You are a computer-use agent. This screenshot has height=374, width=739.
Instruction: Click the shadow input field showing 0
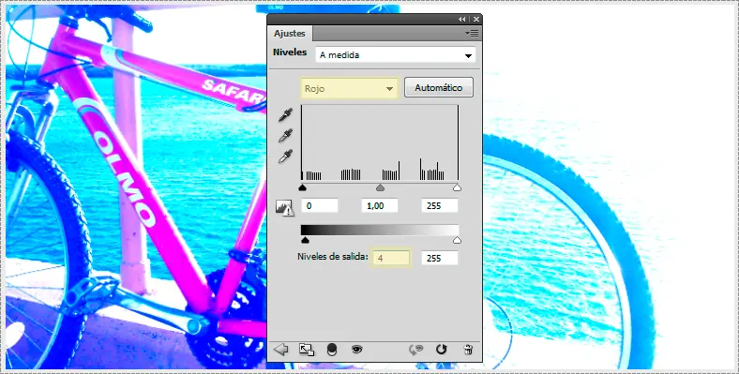pyautogui.click(x=320, y=206)
